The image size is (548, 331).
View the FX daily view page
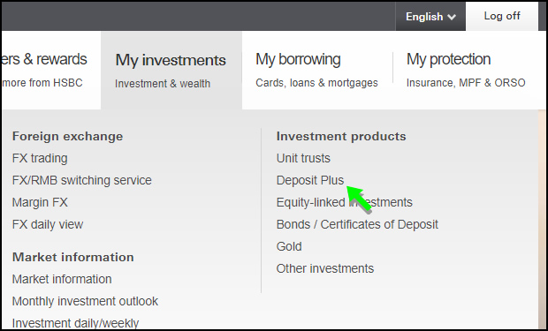pos(48,224)
